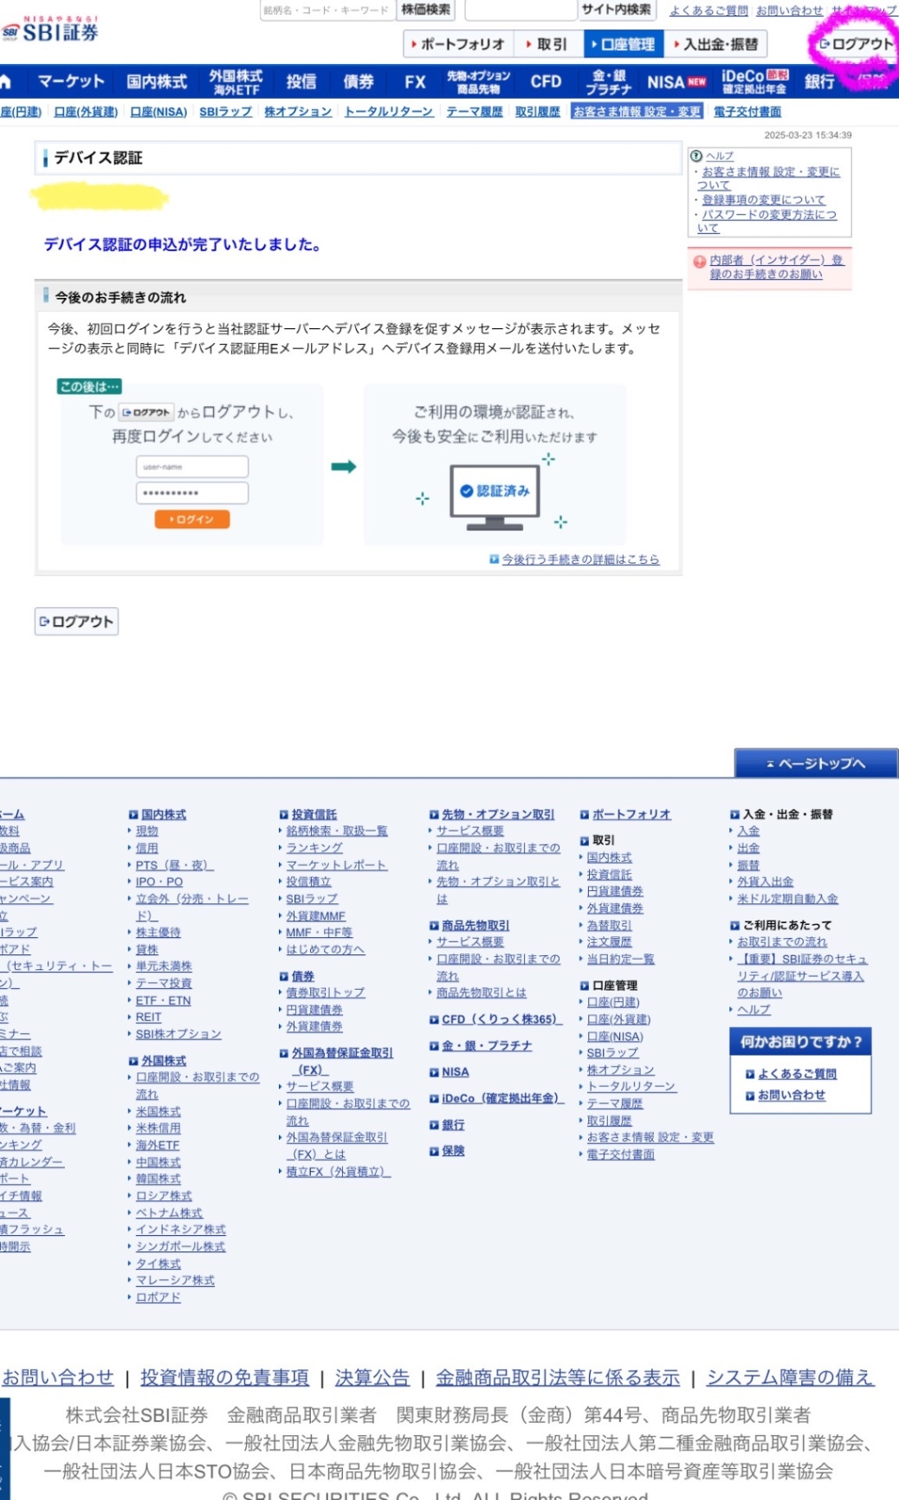Open the 保険 footer link
The width and height of the screenshot is (899, 1500).
(x=453, y=1151)
